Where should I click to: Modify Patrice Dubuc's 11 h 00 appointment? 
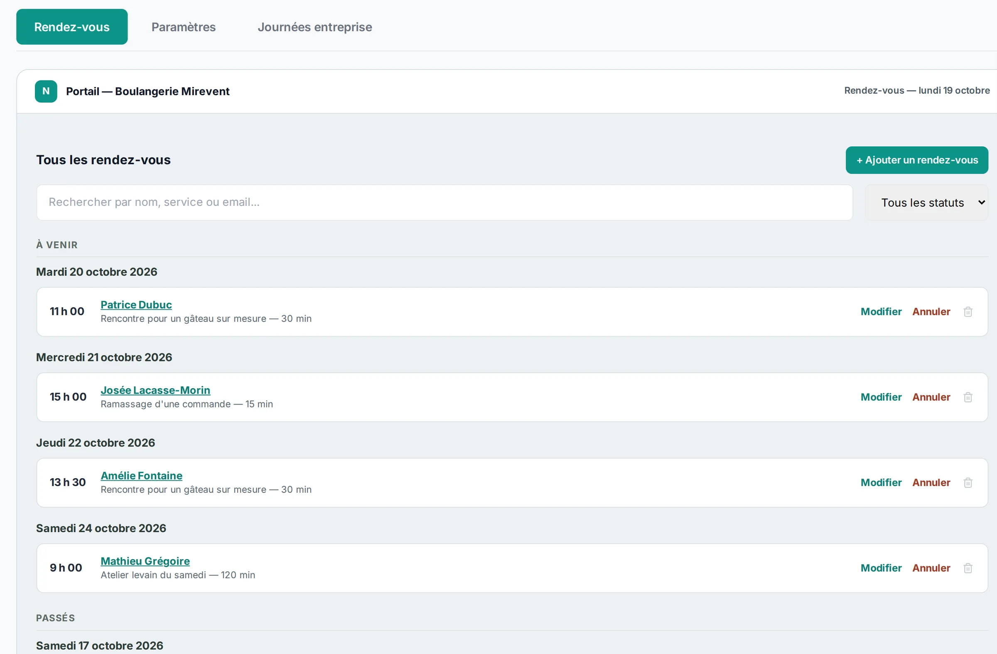click(x=881, y=311)
